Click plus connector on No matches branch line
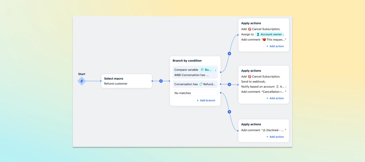The height and width of the screenshot is (162, 365). coord(229,112)
